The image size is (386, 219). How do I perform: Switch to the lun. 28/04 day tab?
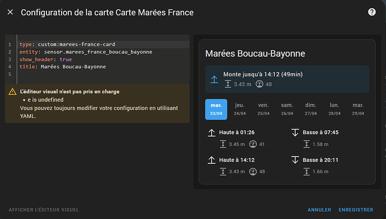pyautogui.click(x=335, y=109)
